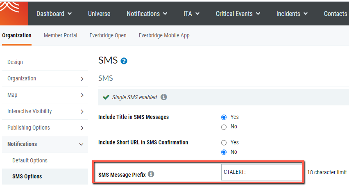Expand the Critical Events menu

click(238, 14)
